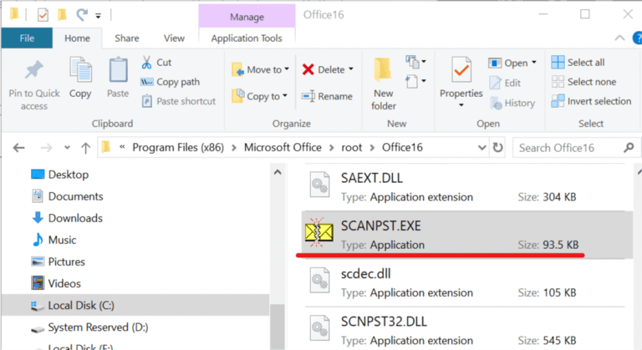Switch to the Home tab
Image resolution: width=642 pixels, height=350 pixels.
77,38
